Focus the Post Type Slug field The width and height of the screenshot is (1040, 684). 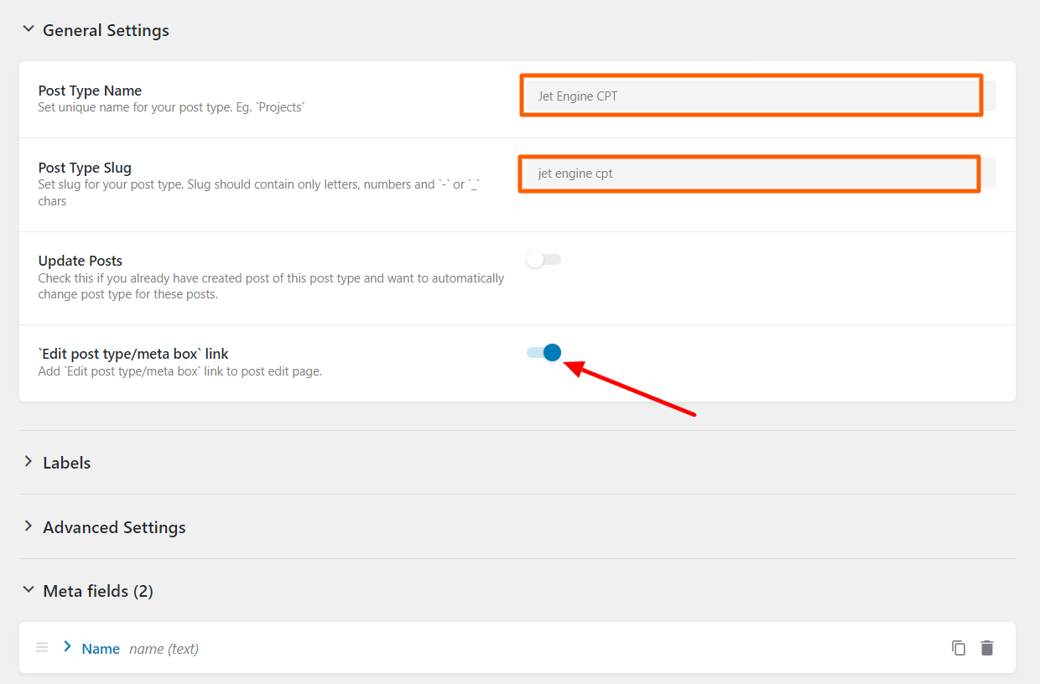coord(759,174)
